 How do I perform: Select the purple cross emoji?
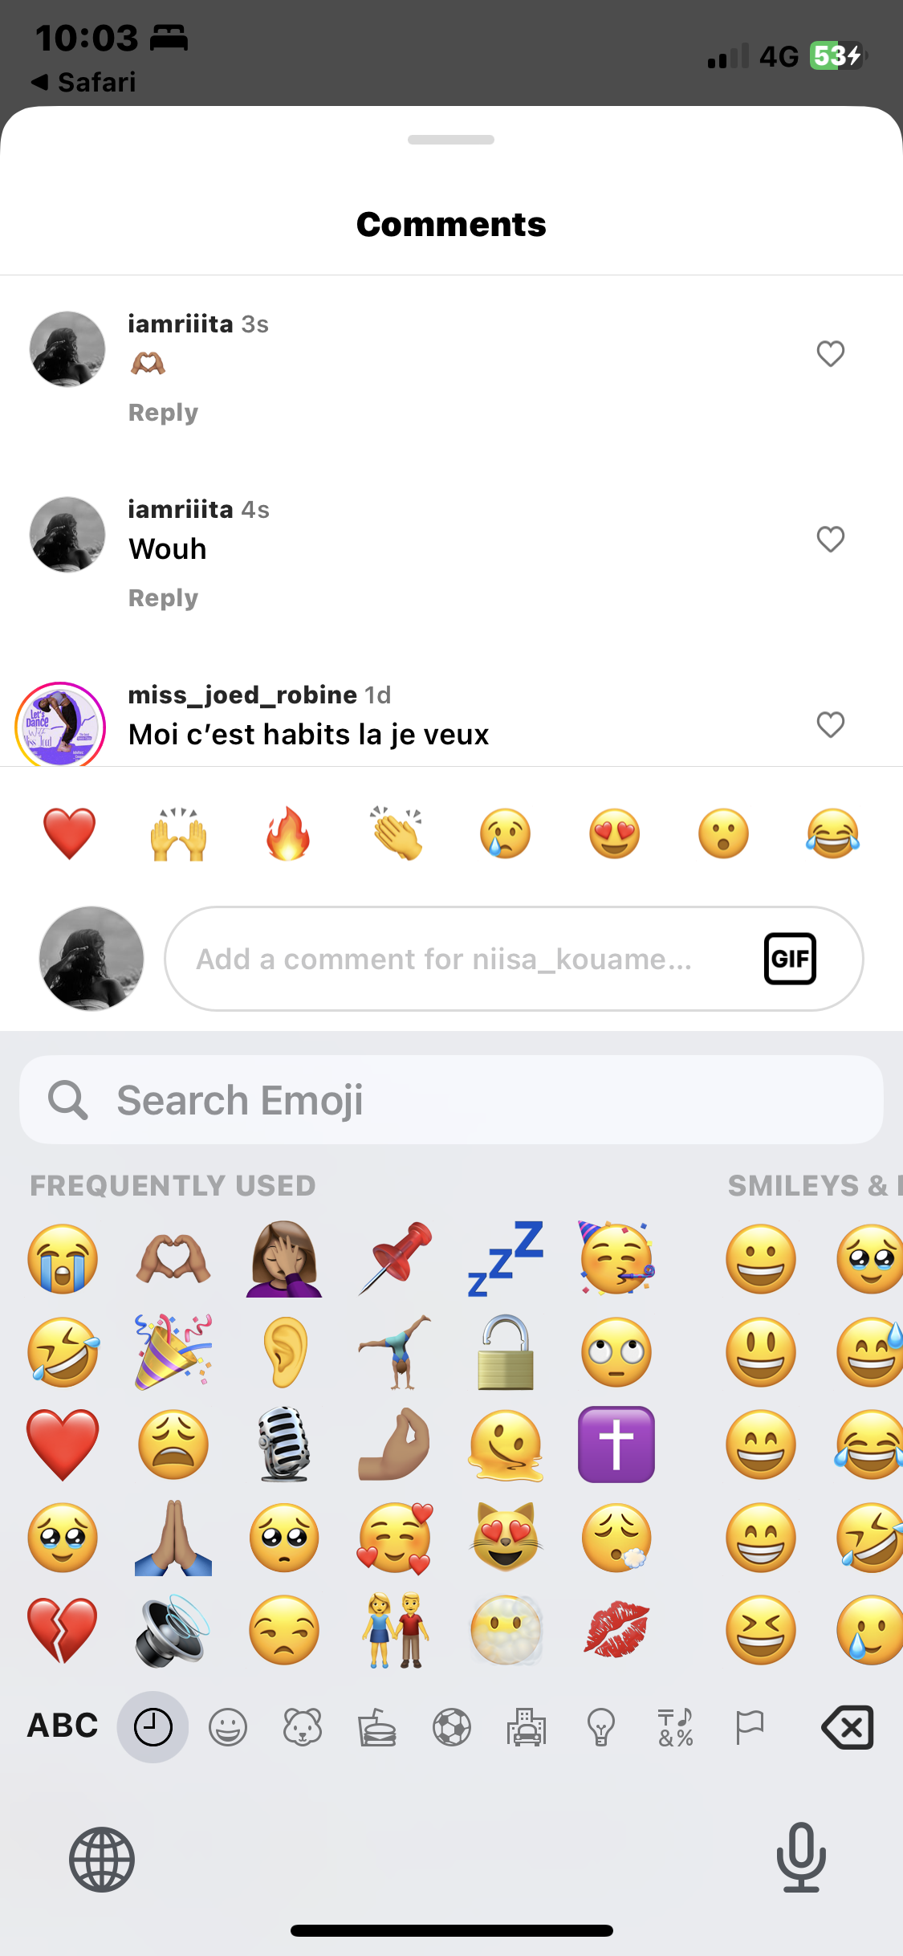click(x=616, y=1445)
